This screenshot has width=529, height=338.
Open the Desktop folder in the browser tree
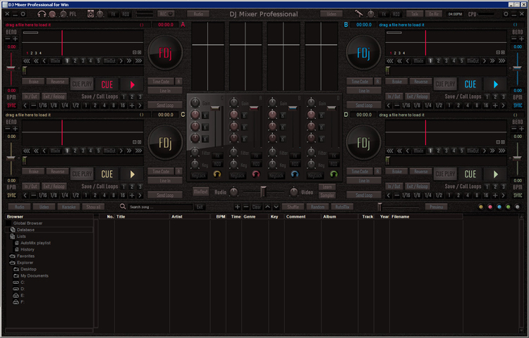pyautogui.click(x=28, y=269)
